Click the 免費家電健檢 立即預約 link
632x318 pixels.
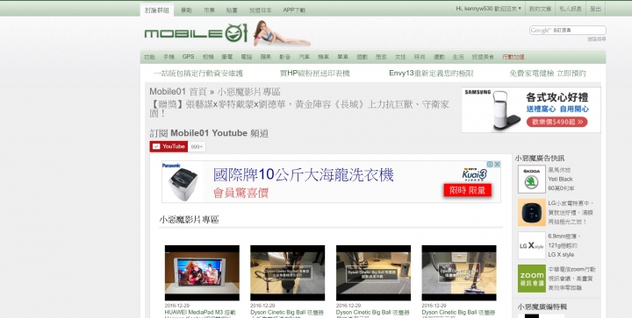point(548,74)
